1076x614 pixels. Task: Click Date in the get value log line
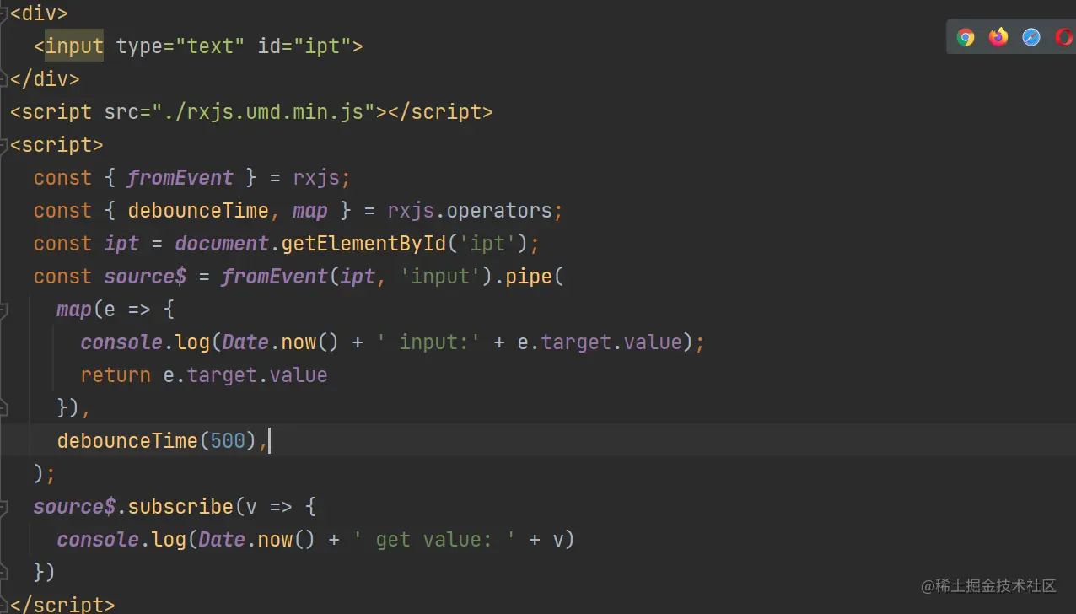222,540
